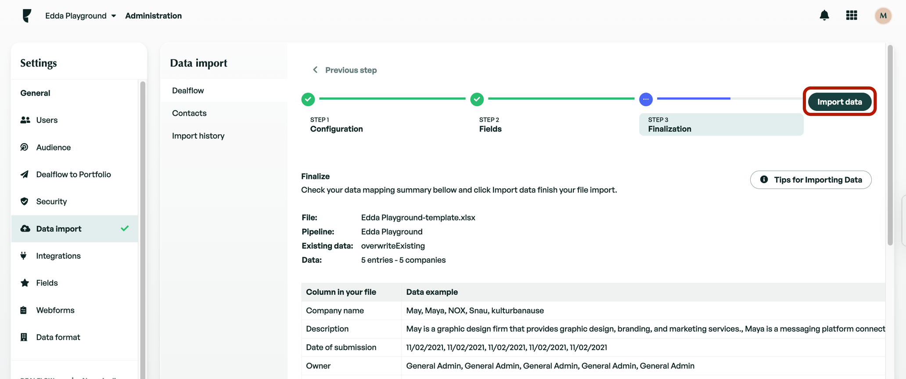The height and width of the screenshot is (379, 906).
Task: Go to Users settings
Action: (x=75, y=120)
